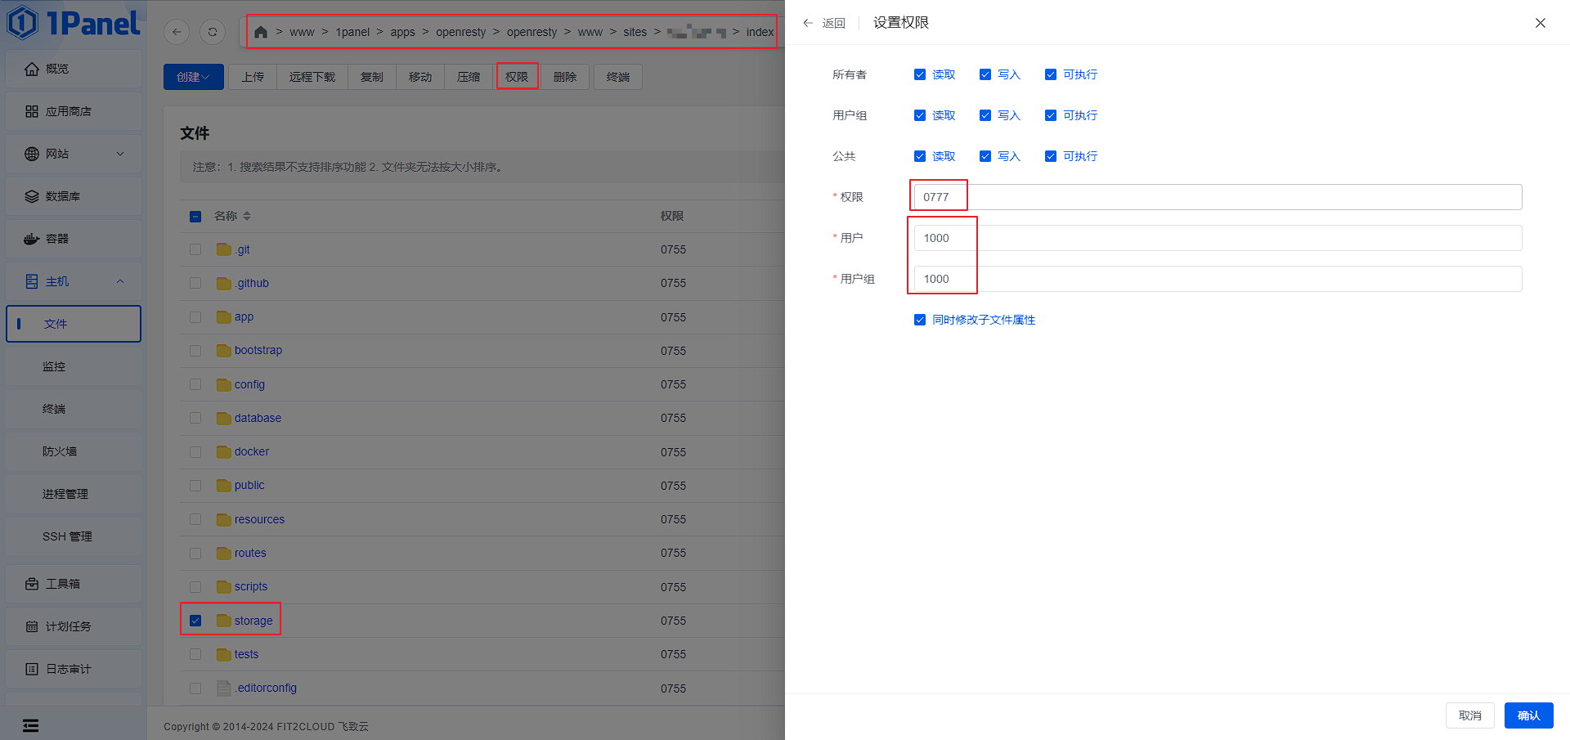
Task: Open the bootstrap folder link
Action: pos(258,350)
